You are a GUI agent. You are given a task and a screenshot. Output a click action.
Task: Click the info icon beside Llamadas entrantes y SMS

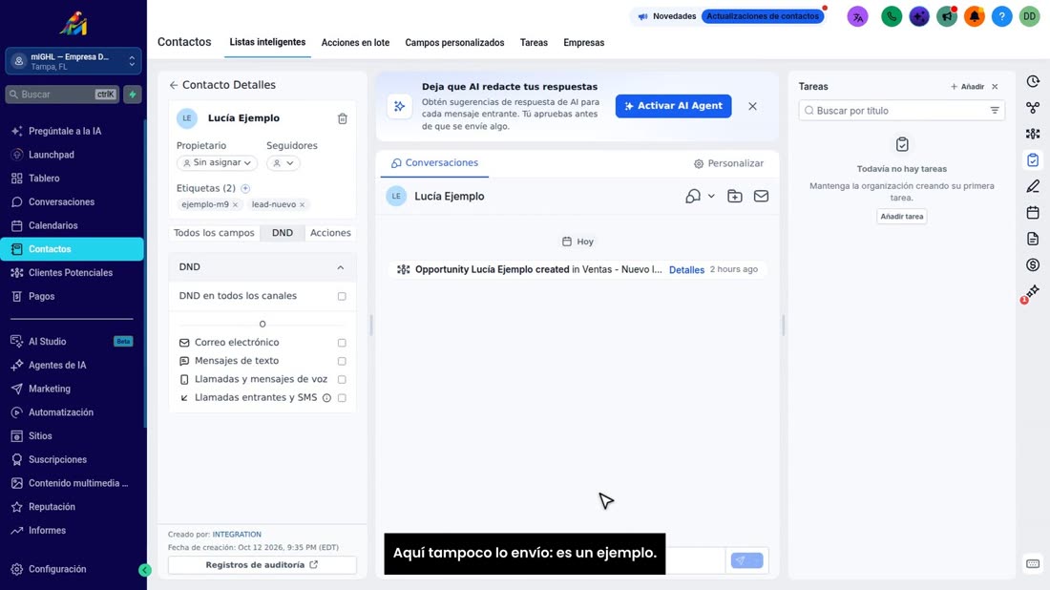coord(326,398)
